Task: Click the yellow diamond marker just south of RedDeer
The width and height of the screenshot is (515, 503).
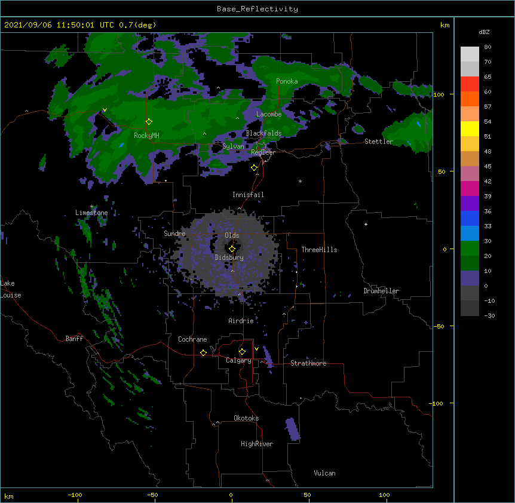Action: (x=255, y=168)
